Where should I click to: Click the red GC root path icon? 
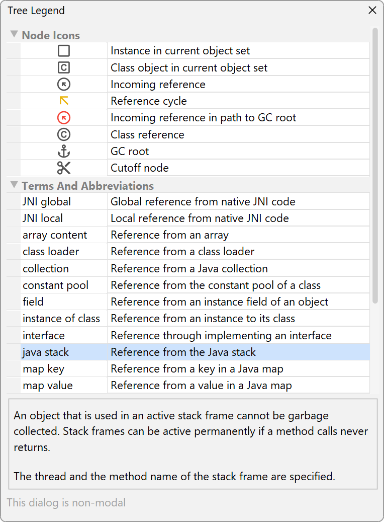64,118
